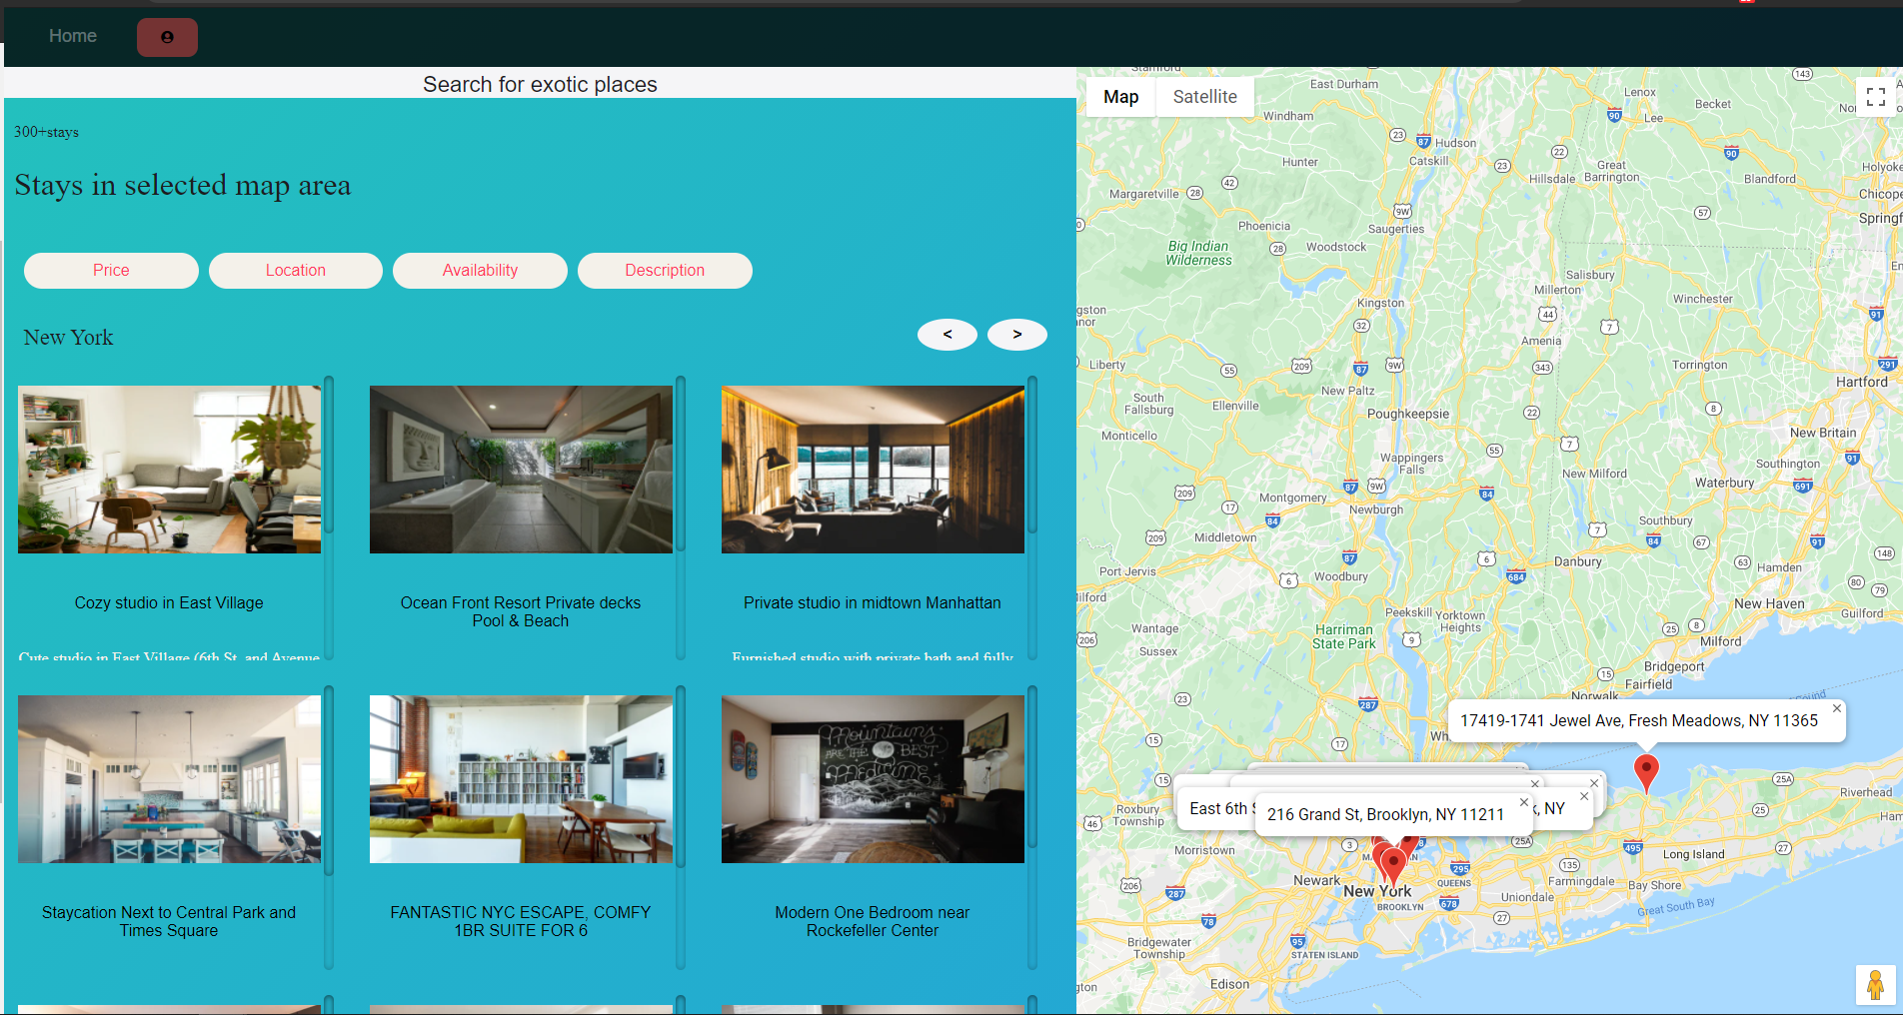Select the Map view tab

1120,97
